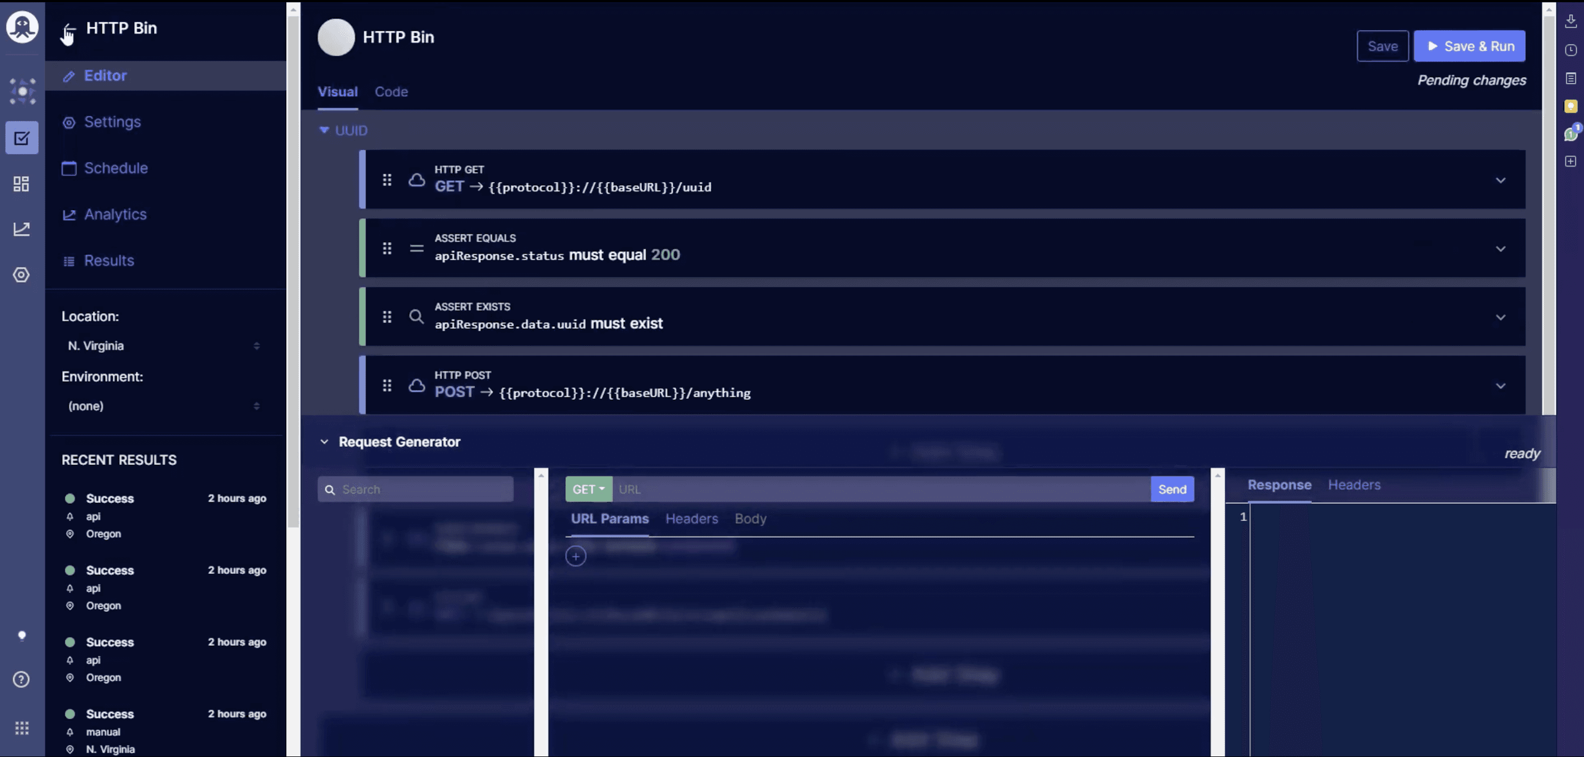Open the Response tab
Image resolution: width=1584 pixels, height=757 pixels.
(x=1279, y=485)
